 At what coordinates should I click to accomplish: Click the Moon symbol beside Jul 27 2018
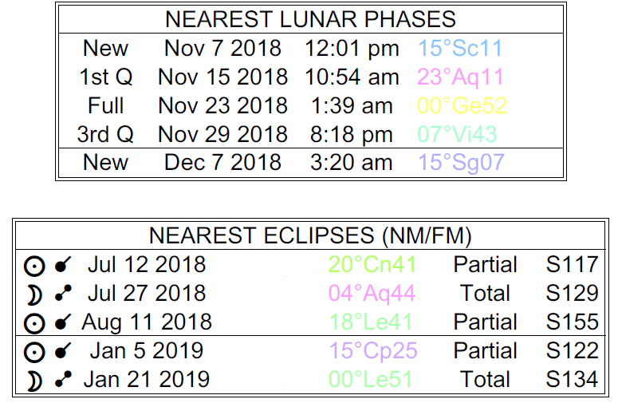coord(34,294)
